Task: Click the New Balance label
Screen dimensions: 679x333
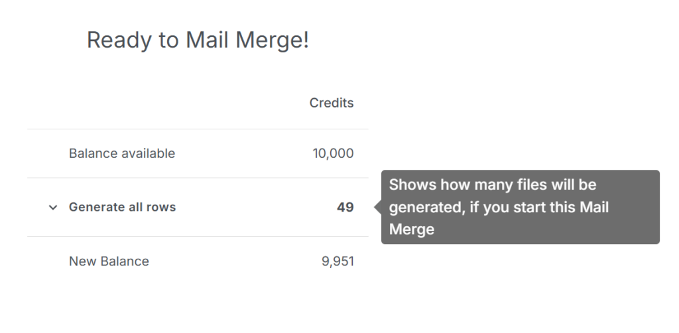Action: pos(109,261)
